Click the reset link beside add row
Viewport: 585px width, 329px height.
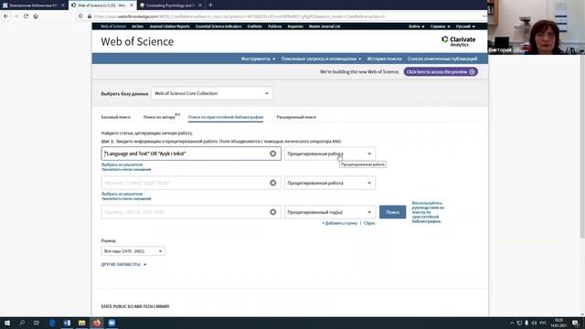coord(369,223)
